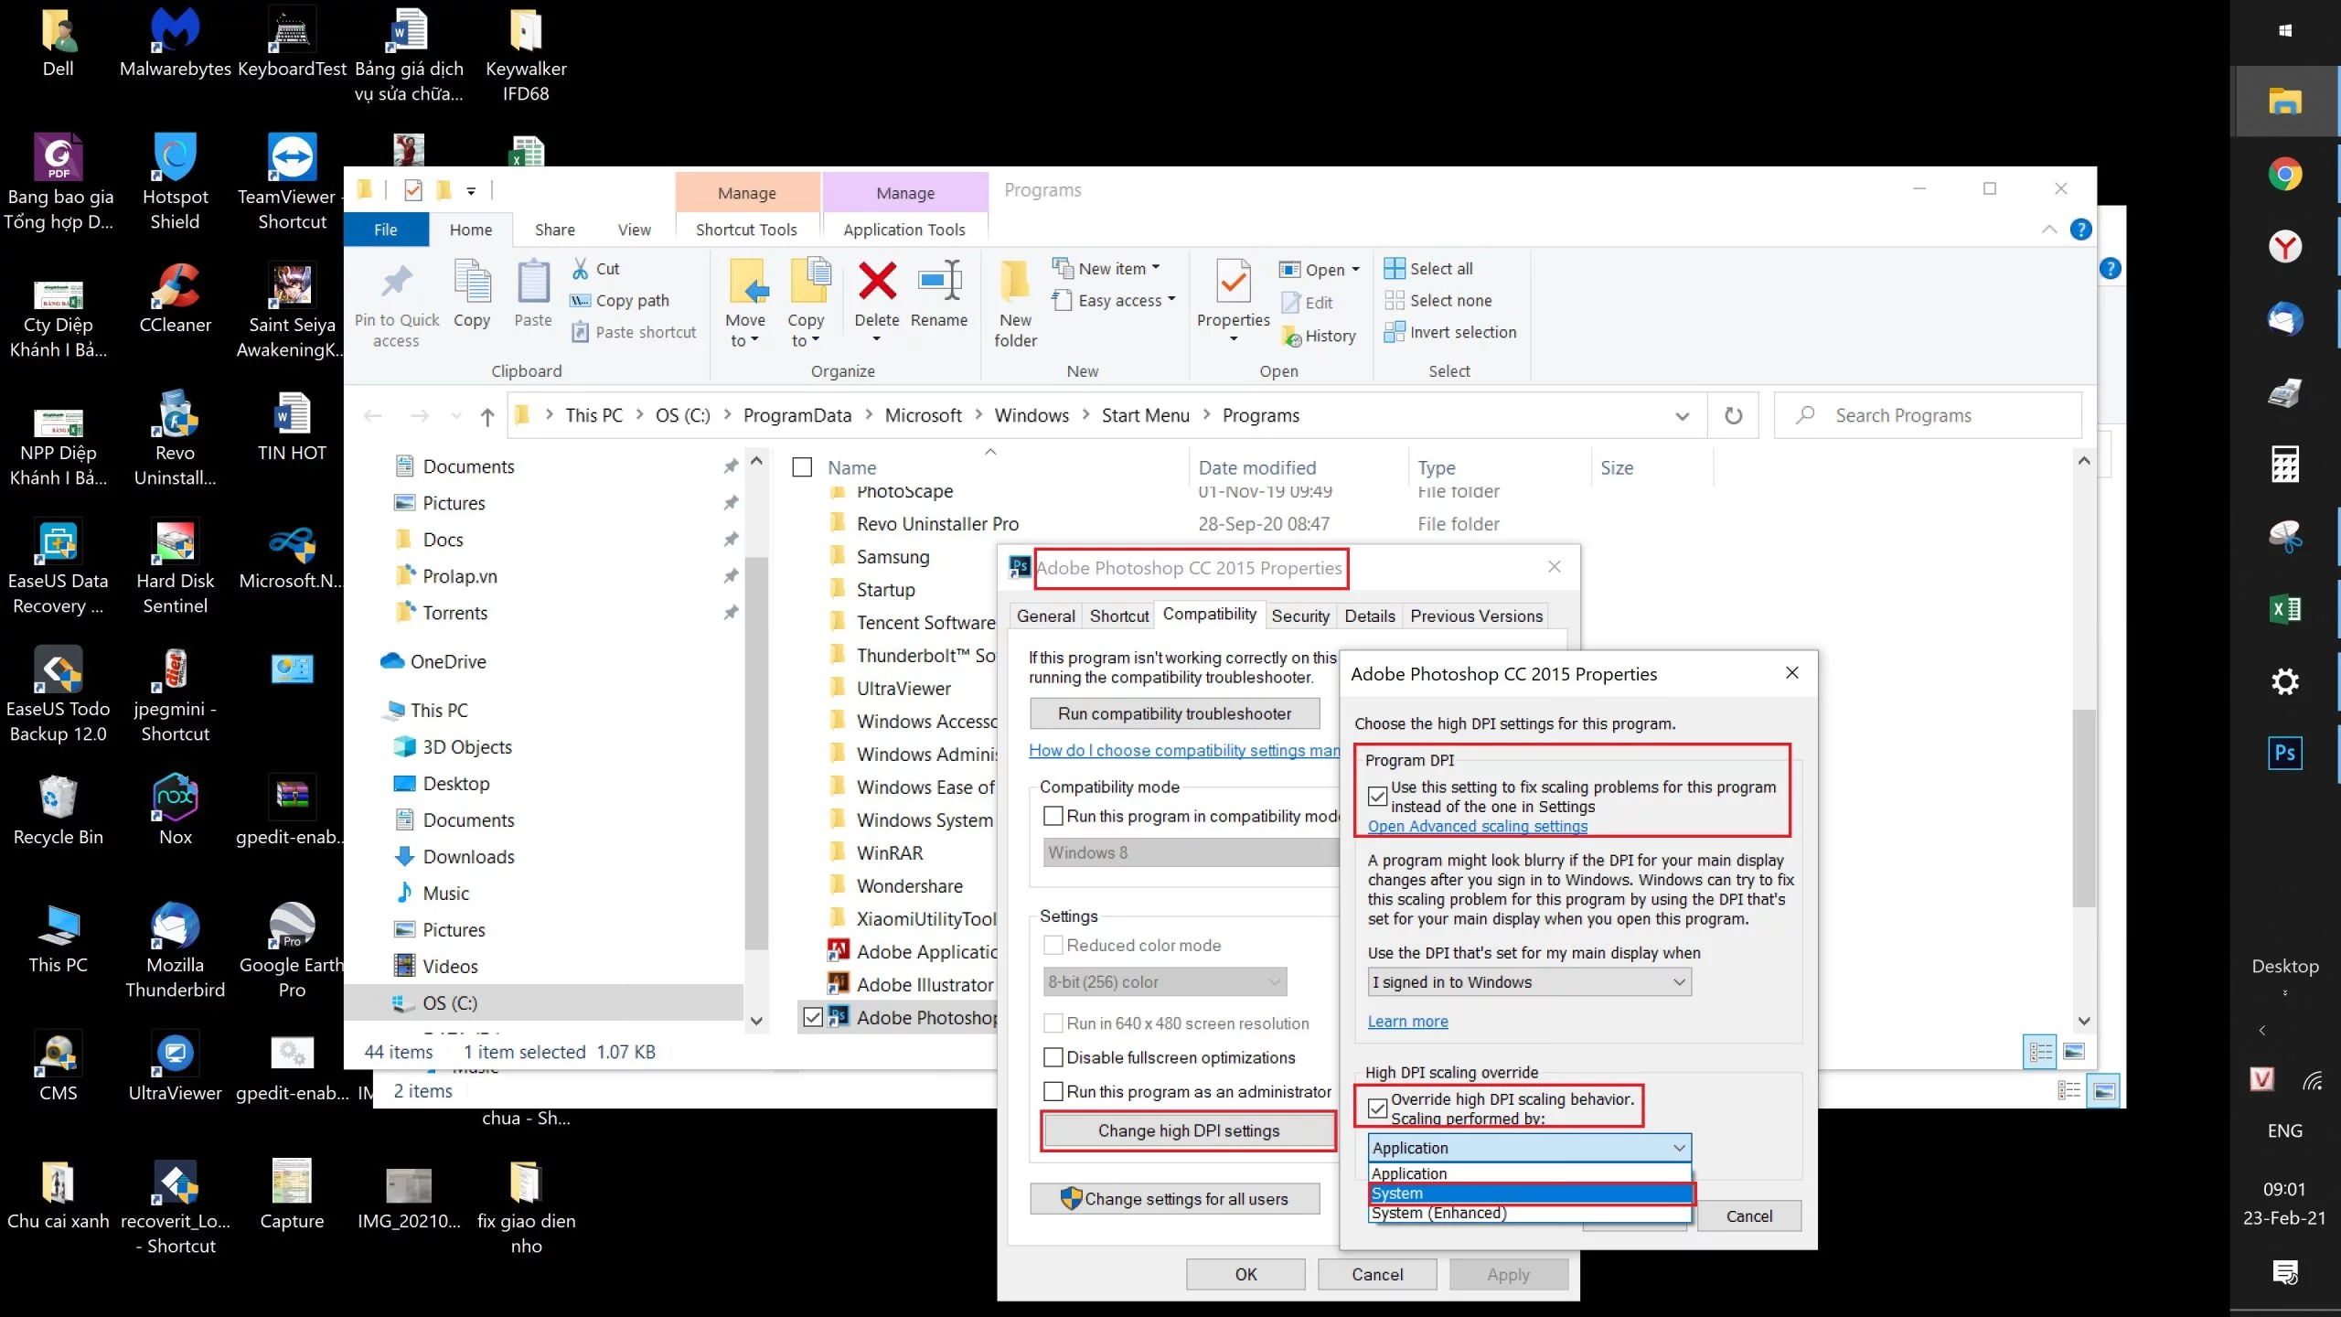Screen dimensions: 2341x1317
Task: Click the Select all icon
Action: (1395, 269)
